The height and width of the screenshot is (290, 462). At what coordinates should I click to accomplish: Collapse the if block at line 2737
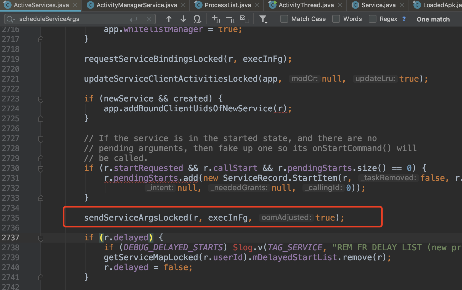click(41, 239)
